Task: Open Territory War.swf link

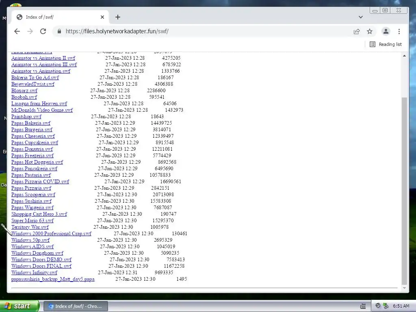Action: [30, 227]
